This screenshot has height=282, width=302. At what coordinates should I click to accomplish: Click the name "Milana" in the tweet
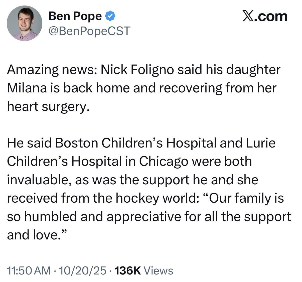[x=27, y=88]
